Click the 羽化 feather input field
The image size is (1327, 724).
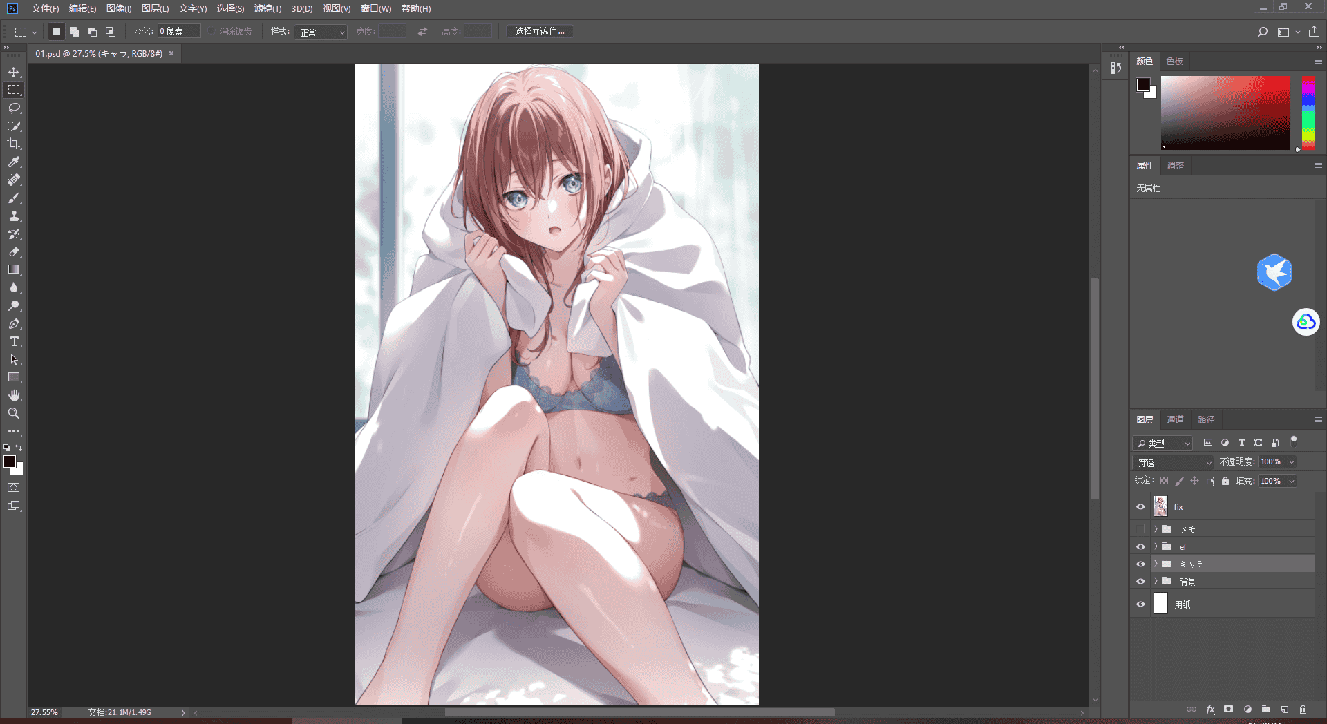pyautogui.click(x=179, y=31)
